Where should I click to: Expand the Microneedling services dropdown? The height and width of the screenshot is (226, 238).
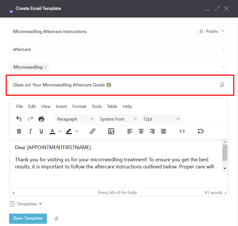(x=223, y=67)
